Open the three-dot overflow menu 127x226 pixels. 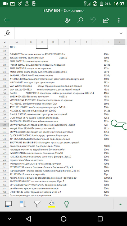pos(119,20)
